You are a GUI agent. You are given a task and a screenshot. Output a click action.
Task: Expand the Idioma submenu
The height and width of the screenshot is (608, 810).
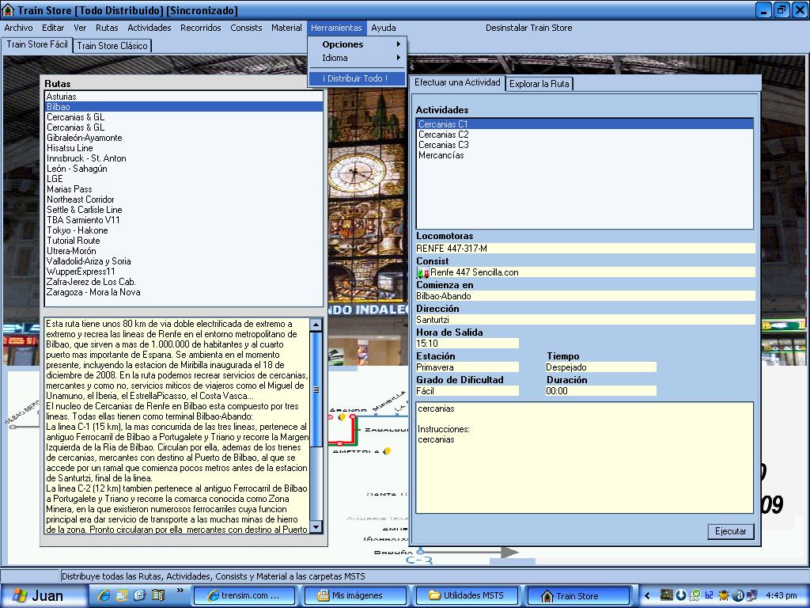(358, 58)
